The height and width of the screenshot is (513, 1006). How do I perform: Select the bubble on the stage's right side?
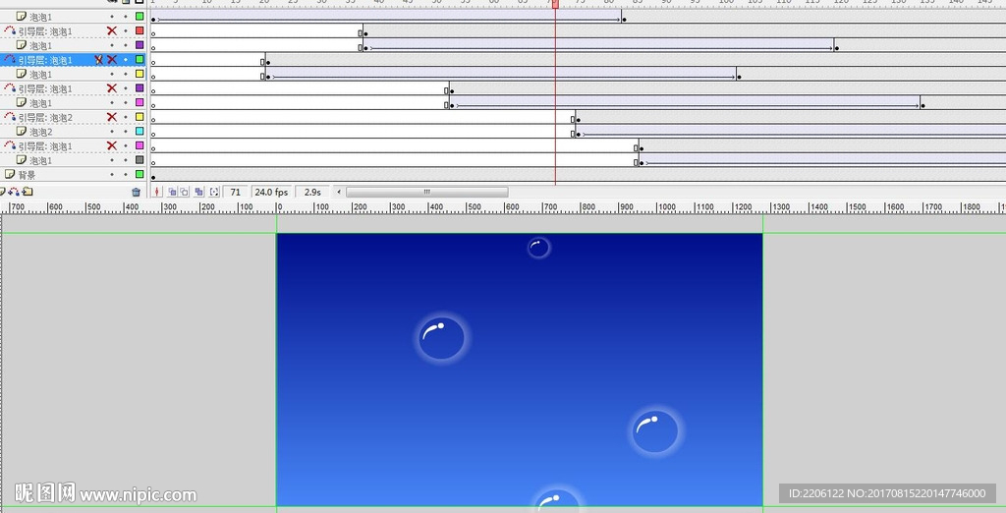(655, 431)
